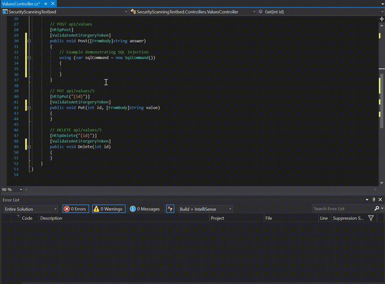The height and width of the screenshot is (284, 385).
Task: Collapse the Delete method outline
Action: (x=29, y=147)
